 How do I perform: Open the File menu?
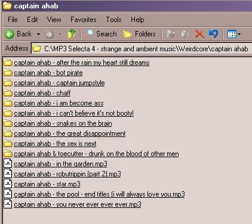[13, 20]
